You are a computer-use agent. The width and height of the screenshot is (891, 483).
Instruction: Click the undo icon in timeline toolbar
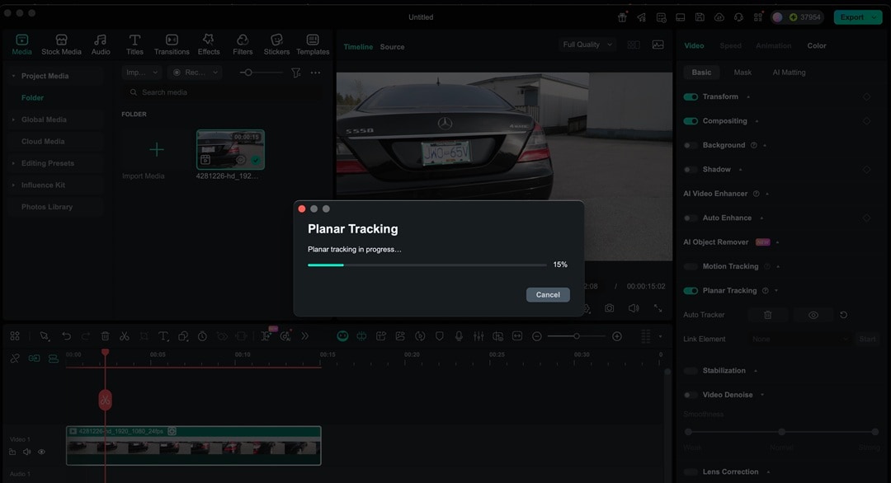(67, 336)
